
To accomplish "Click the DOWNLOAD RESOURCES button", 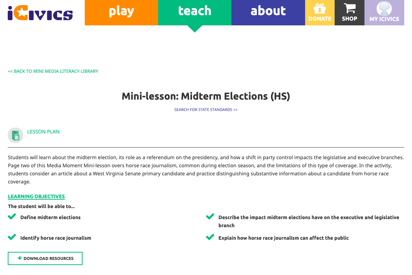I will pos(45,258).
